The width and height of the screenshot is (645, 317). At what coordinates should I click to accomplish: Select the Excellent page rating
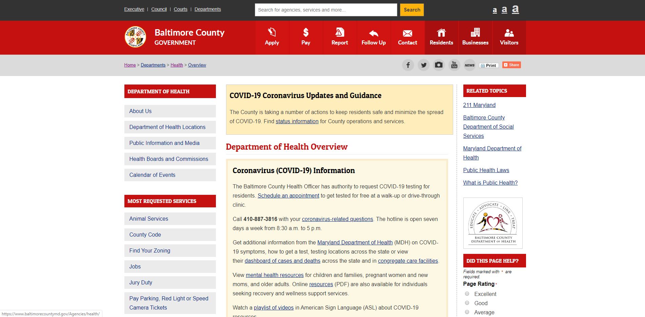pyautogui.click(x=467, y=294)
